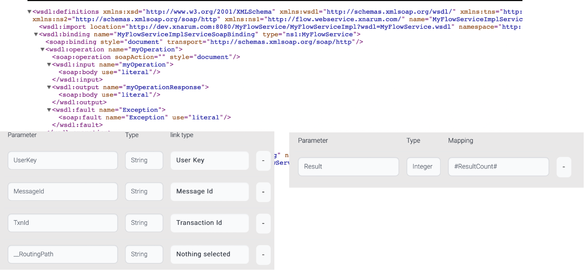Click the Result parameter name field
Viewport: 585px width, 270px height.
click(x=348, y=167)
